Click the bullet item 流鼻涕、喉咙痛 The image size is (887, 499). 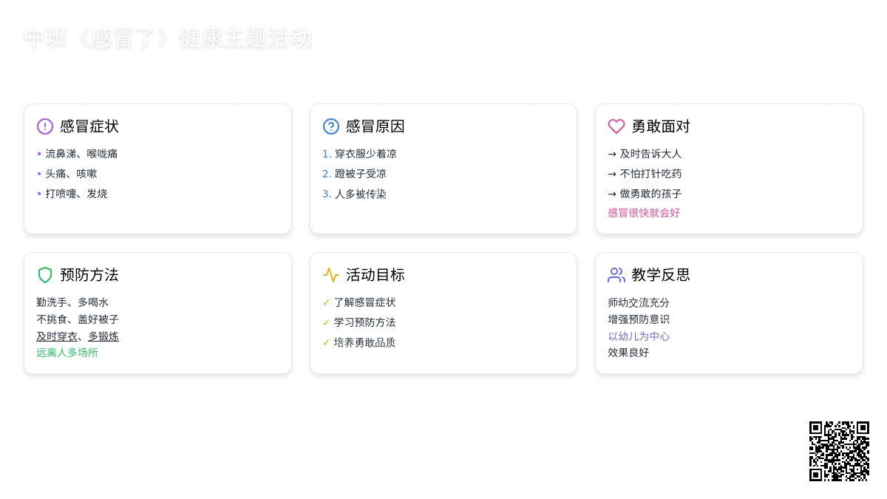[81, 154]
